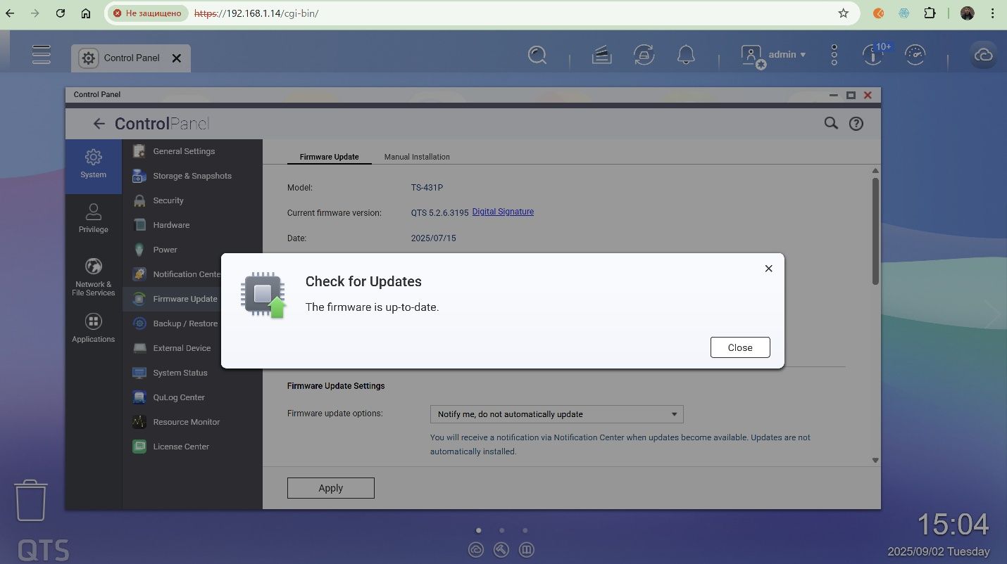This screenshot has height=564, width=1007.
Task: Go back with the ControlPanel arrow
Action: 99,124
